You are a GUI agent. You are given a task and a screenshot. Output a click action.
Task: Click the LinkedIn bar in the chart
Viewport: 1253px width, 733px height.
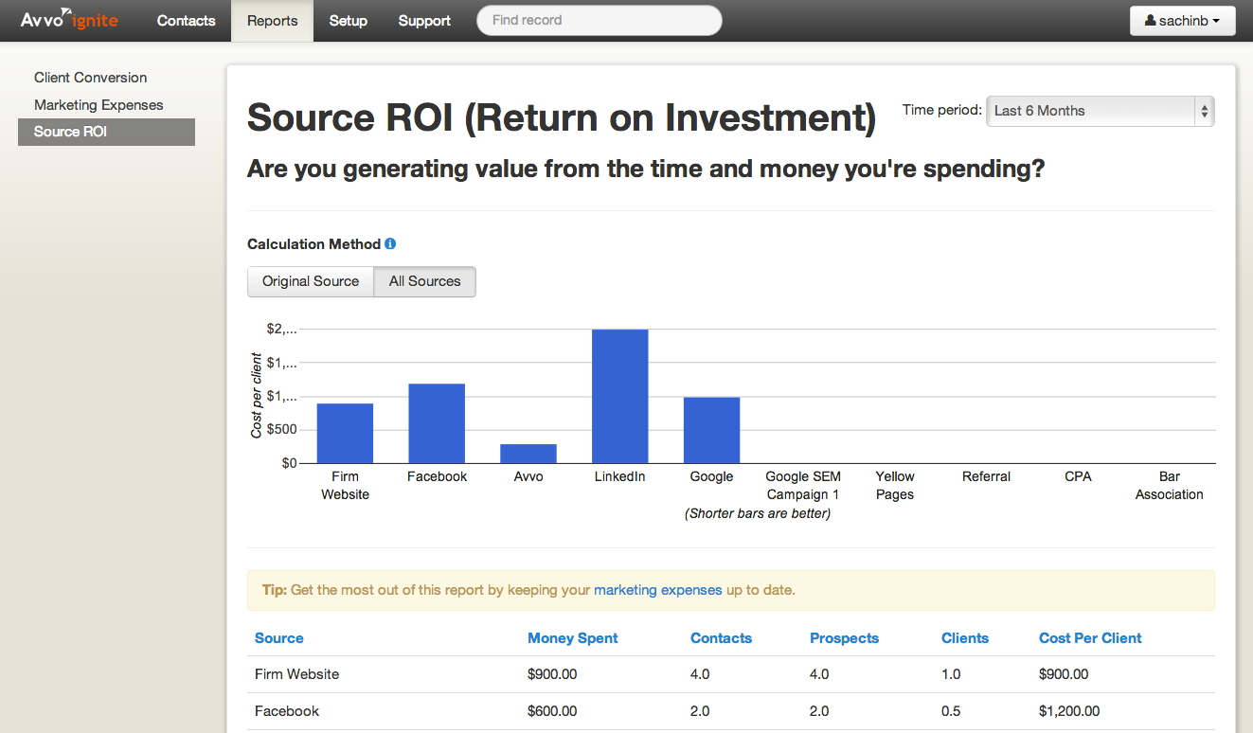tap(619, 396)
